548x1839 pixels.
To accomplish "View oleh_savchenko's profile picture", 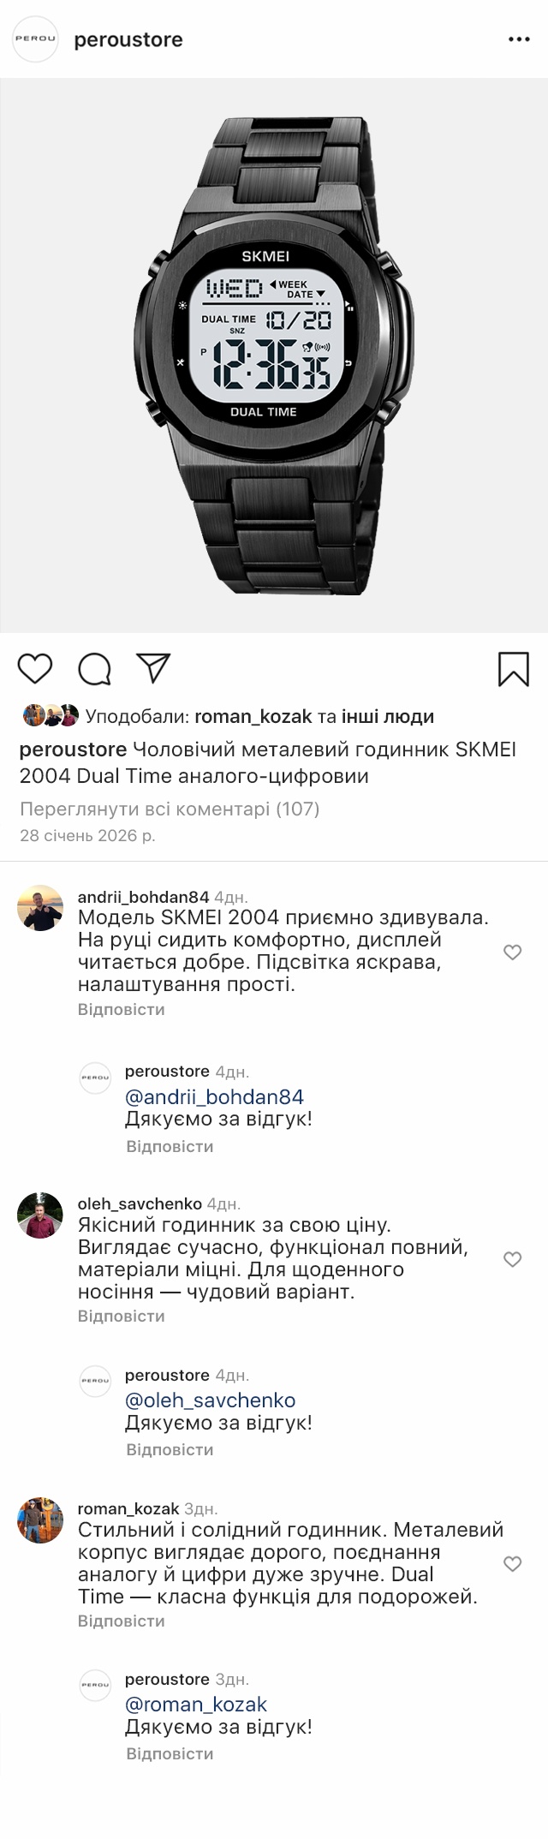I will pyautogui.click(x=40, y=1215).
